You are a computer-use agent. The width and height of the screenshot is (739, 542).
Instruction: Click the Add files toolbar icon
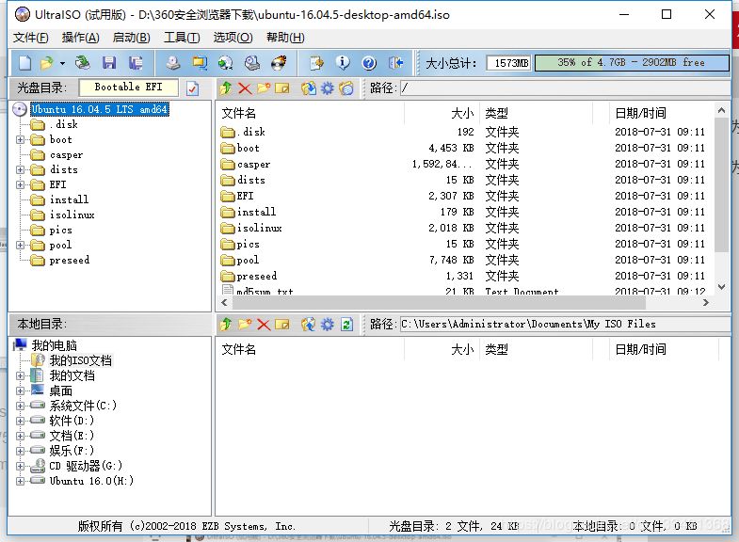(316, 63)
